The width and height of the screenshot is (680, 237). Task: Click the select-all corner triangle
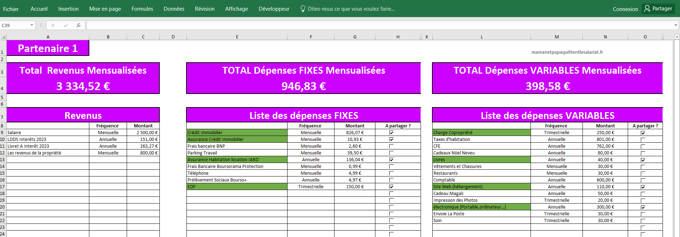(x=4, y=37)
